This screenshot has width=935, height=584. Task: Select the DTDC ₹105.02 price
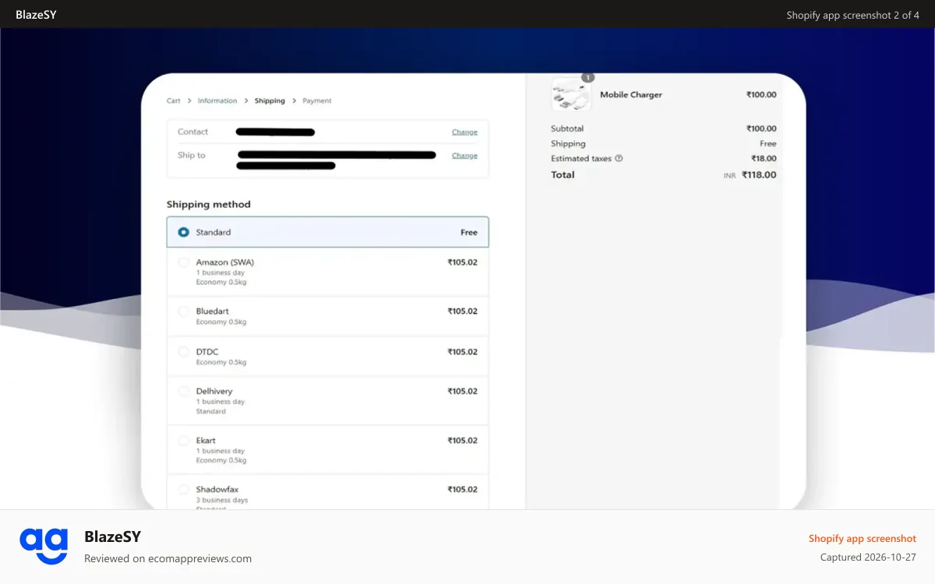click(x=462, y=352)
